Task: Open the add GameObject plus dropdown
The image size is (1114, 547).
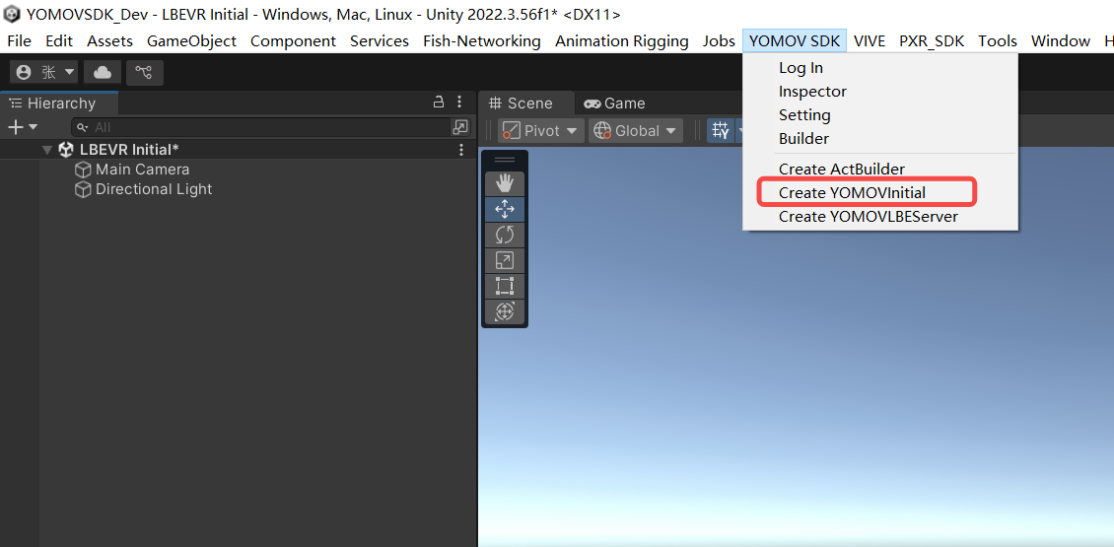Action: coord(22,127)
